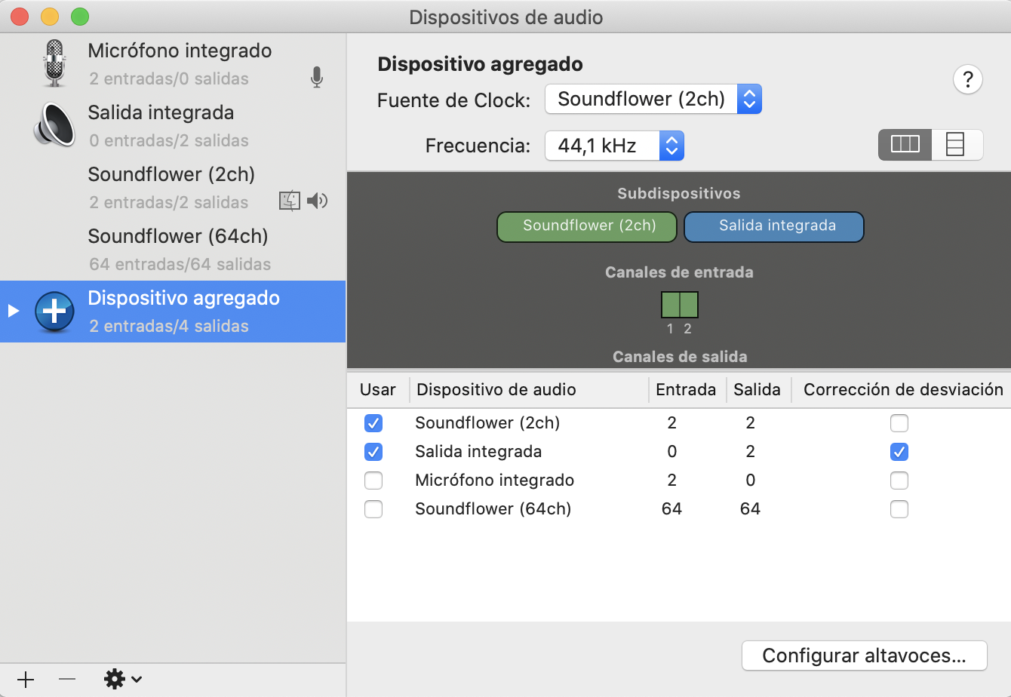The width and height of the screenshot is (1011, 697).
Task: Uncheck Usar for Salida integrada
Action: pyautogui.click(x=373, y=452)
